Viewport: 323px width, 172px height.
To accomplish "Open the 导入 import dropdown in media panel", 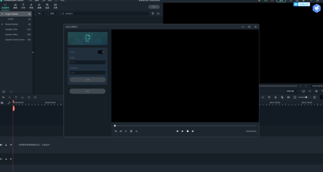I will click(x=42, y=14).
